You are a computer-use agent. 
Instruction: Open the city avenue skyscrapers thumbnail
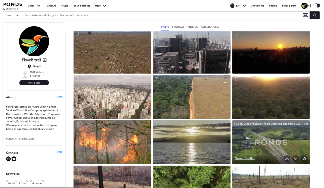coord(191,52)
